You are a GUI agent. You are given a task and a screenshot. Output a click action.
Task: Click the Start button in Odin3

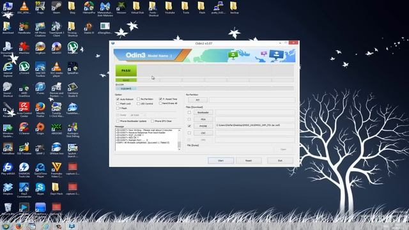click(220, 160)
